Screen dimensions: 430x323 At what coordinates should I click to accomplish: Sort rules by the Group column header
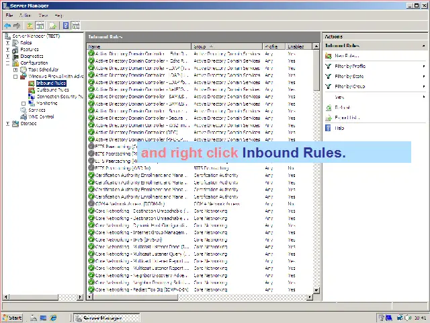227,46
